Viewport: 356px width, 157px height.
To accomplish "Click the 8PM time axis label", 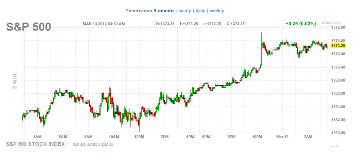I will pos(231,137).
